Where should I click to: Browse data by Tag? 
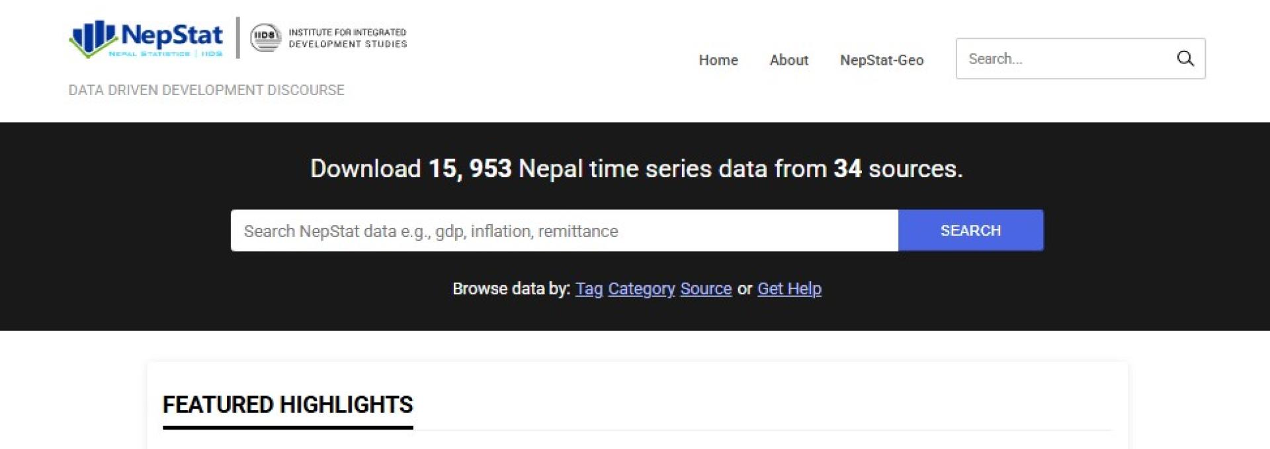[589, 289]
